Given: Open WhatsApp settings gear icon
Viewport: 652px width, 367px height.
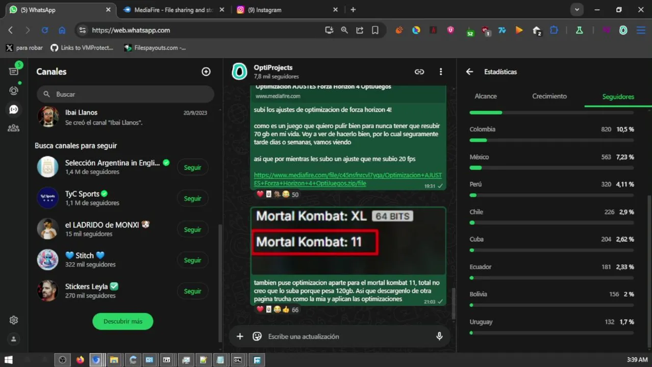Looking at the screenshot, I should [x=14, y=320].
